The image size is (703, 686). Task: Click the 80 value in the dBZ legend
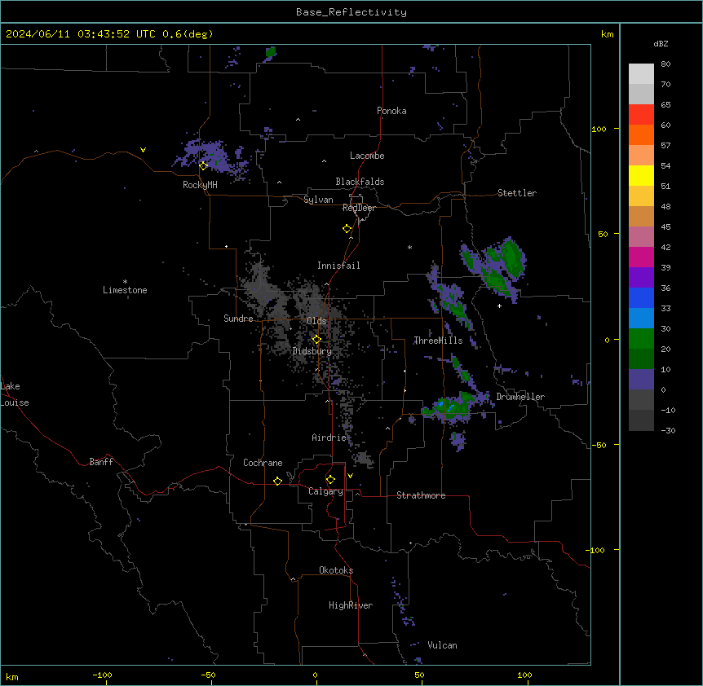pos(665,64)
